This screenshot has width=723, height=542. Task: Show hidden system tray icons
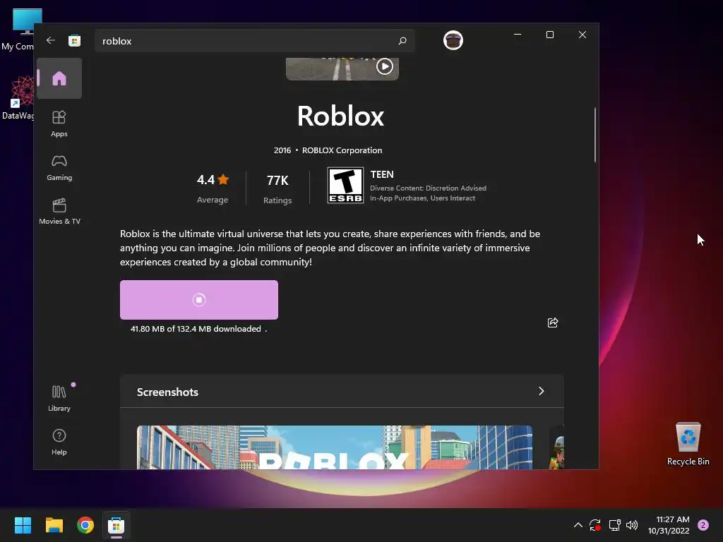(578, 525)
